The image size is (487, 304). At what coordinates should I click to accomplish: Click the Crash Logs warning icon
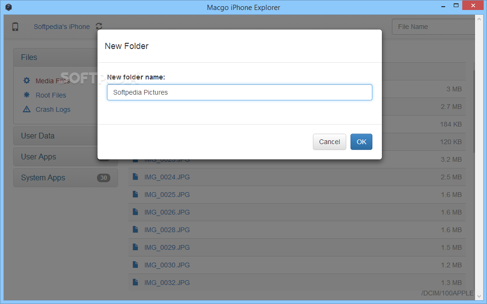27,109
